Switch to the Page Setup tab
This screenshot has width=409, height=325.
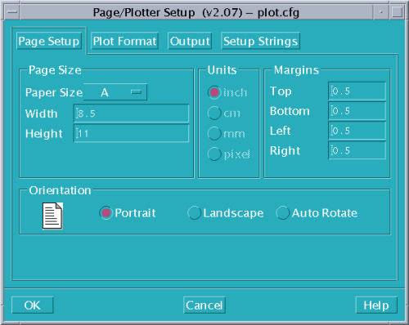tap(49, 41)
